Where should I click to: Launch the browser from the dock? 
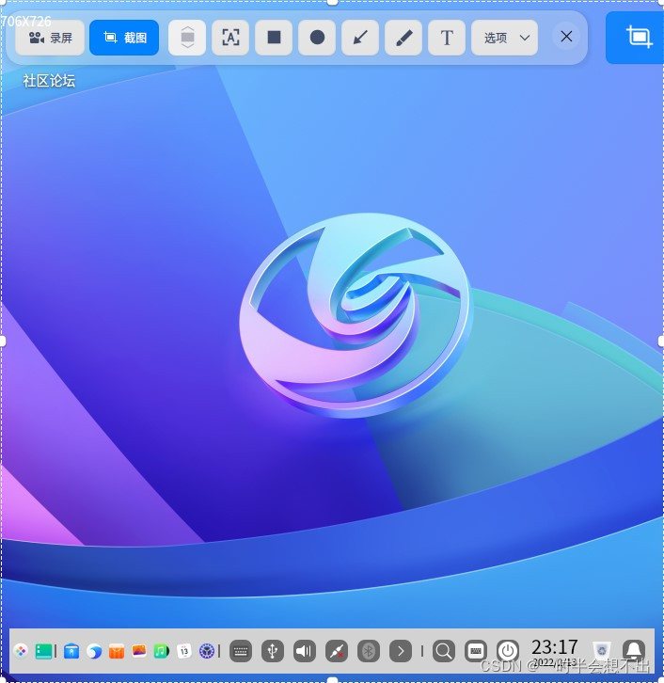[94, 651]
